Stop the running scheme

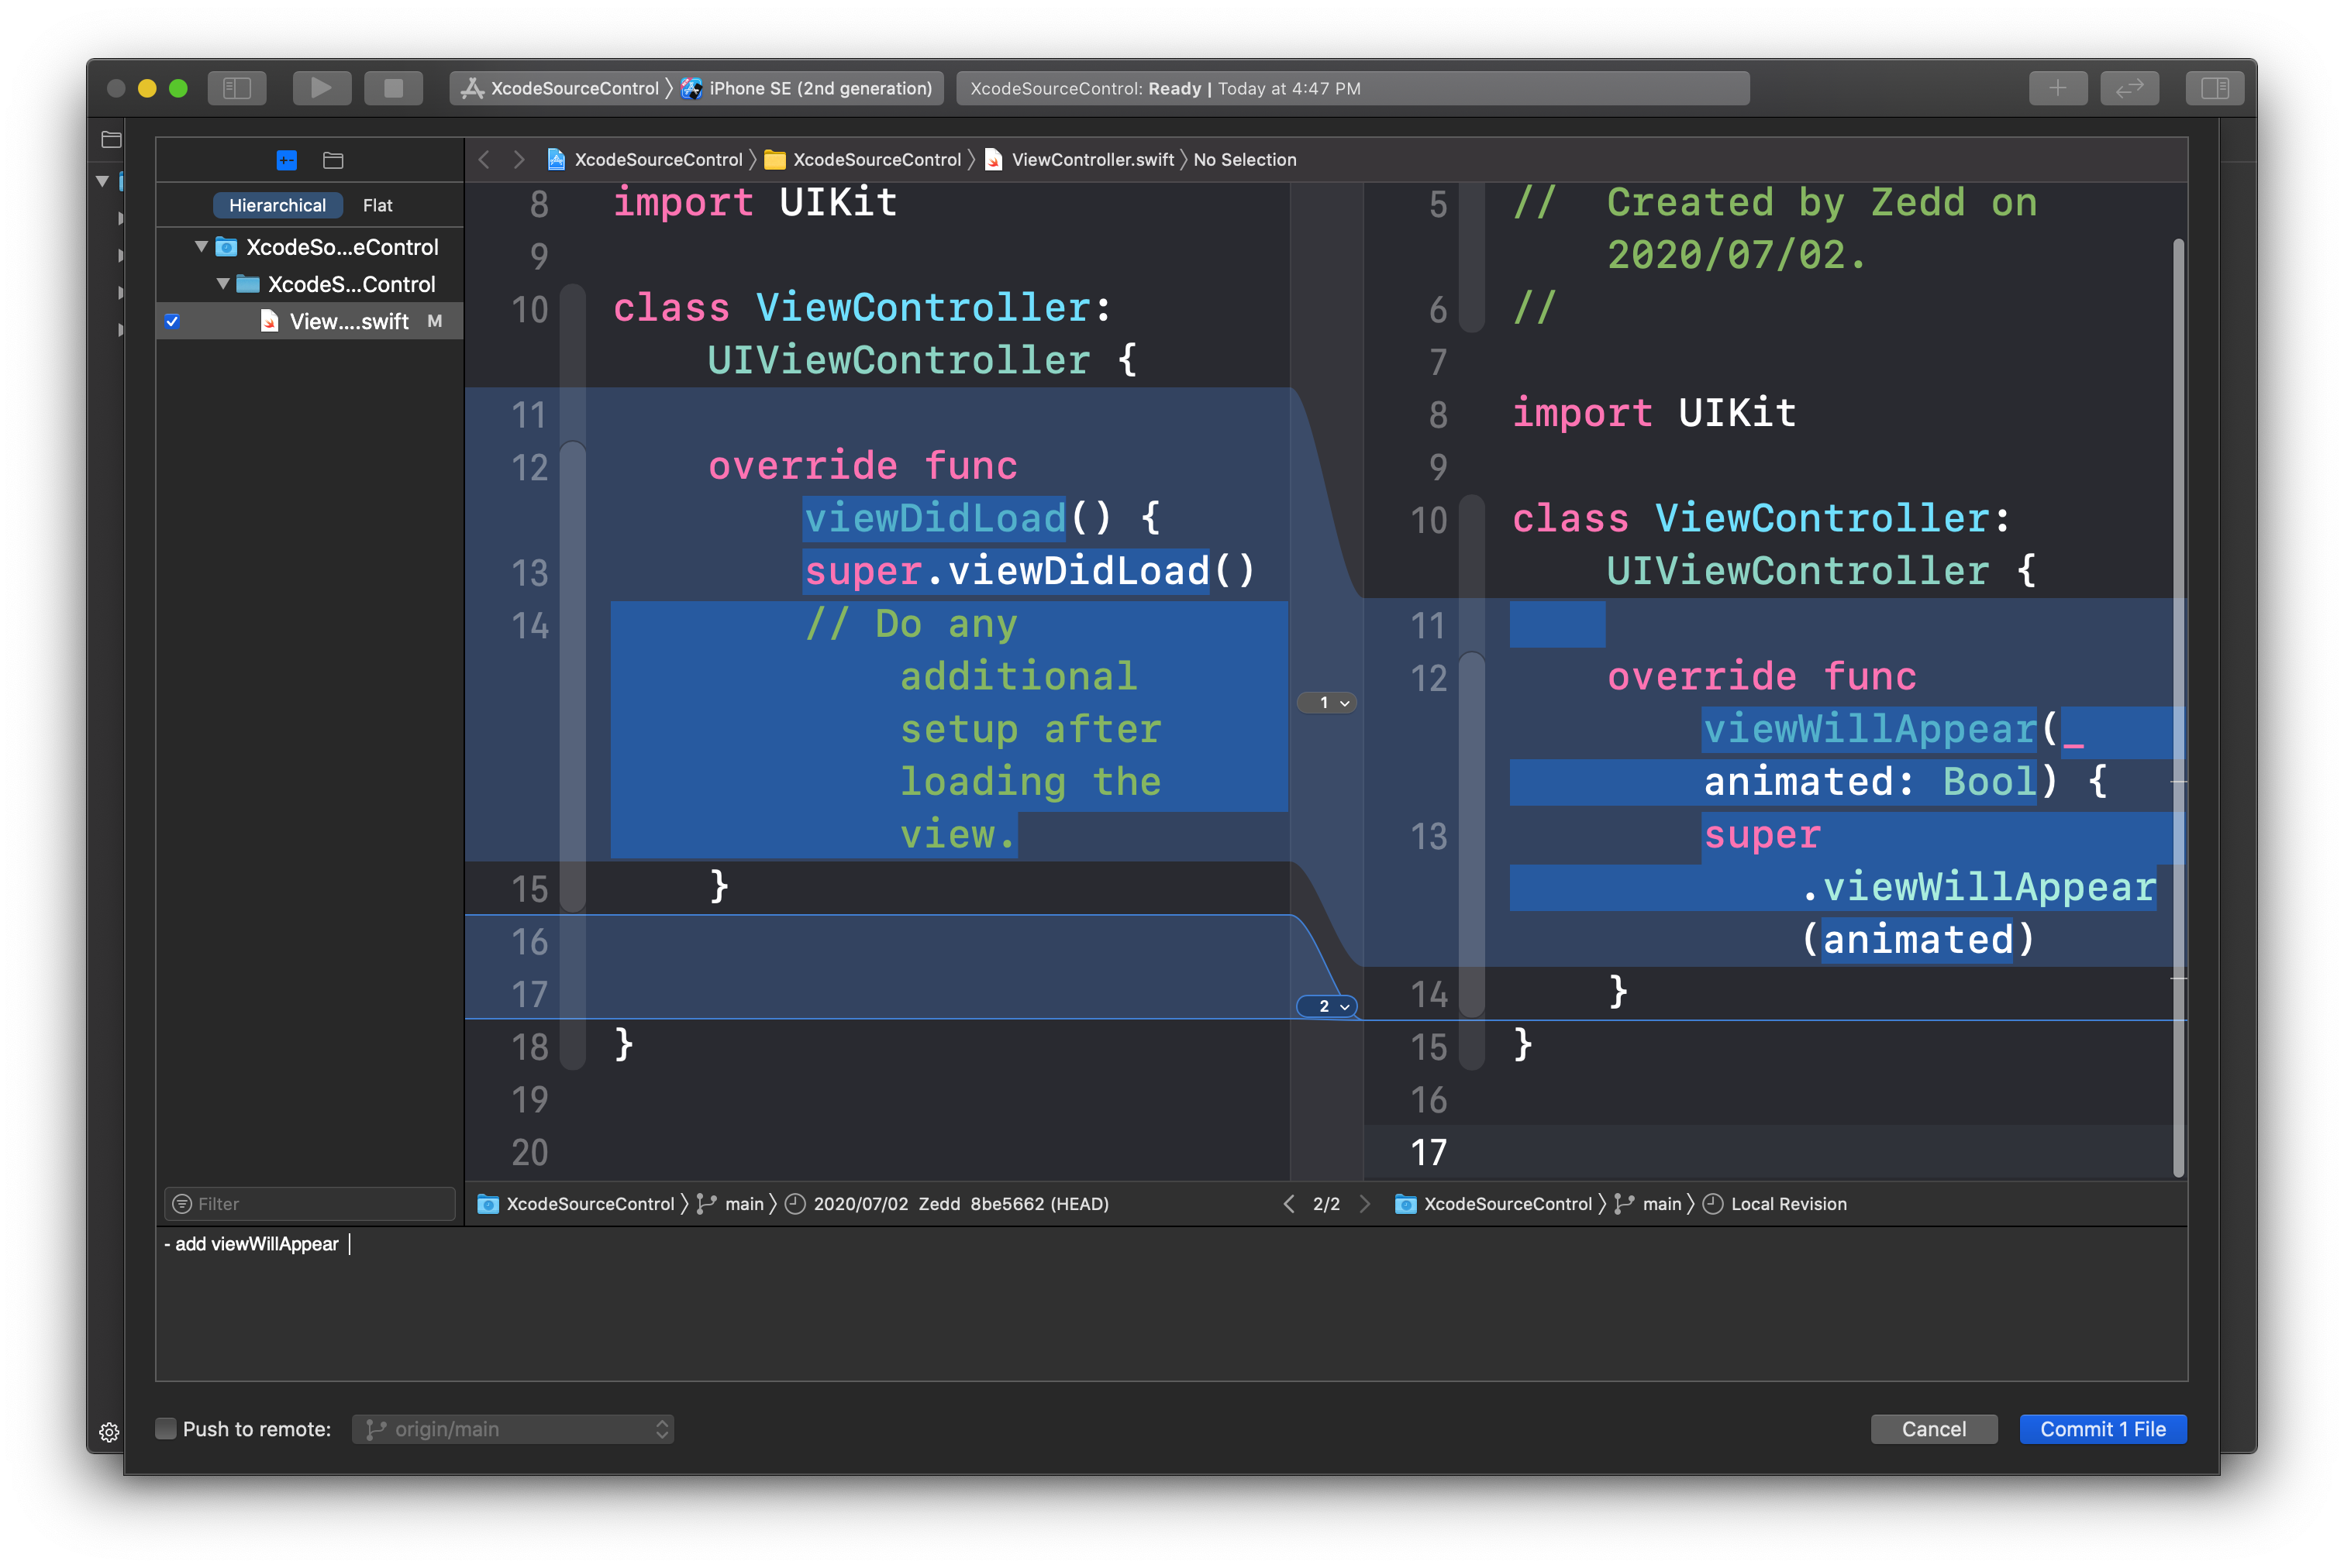(x=393, y=88)
